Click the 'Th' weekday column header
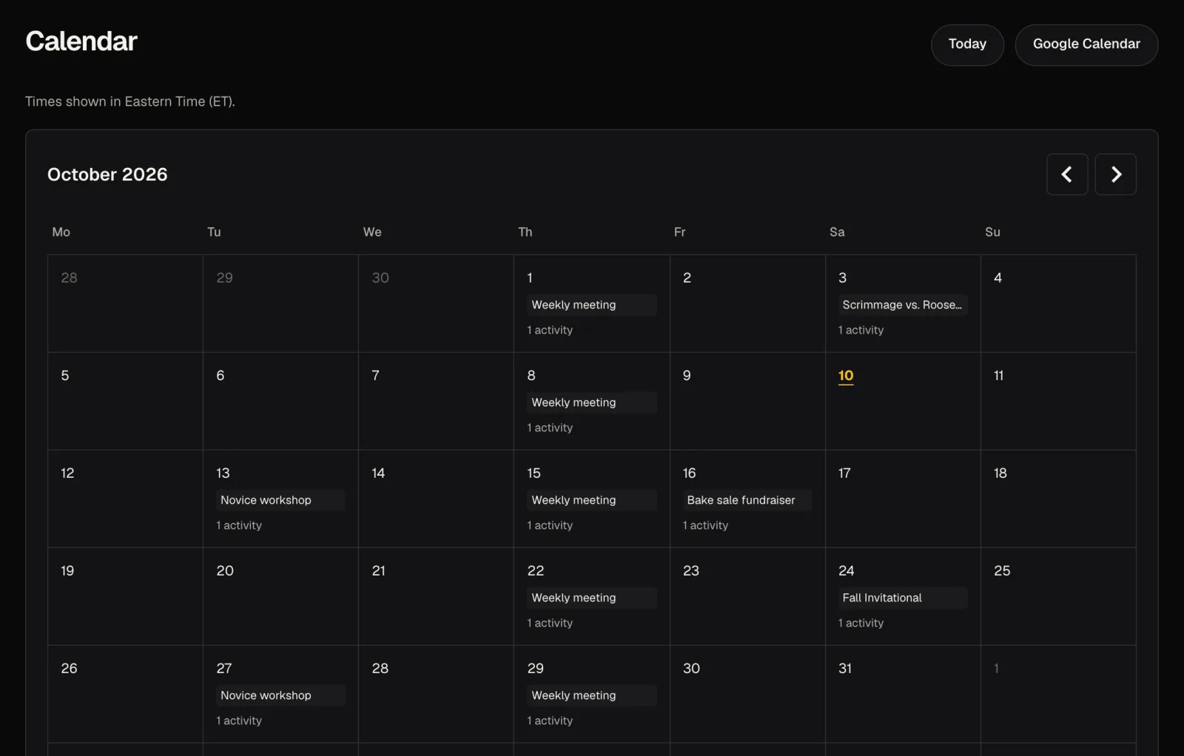The width and height of the screenshot is (1184, 756). point(525,232)
